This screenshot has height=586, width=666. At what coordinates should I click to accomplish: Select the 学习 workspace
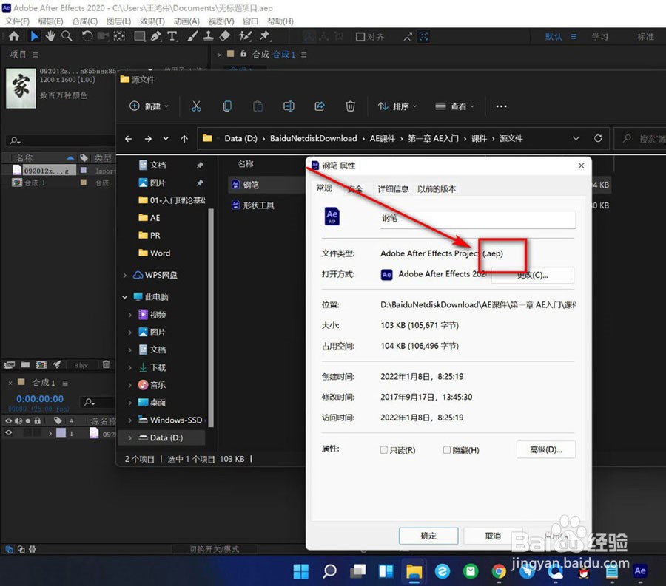tap(599, 37)
